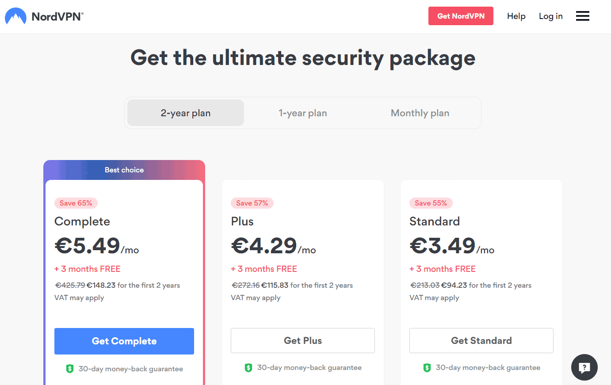Image resolution: width=611 pixels, height=385 pixels.
Task: Open the hamburger menu icon
Action: point(582,16)
